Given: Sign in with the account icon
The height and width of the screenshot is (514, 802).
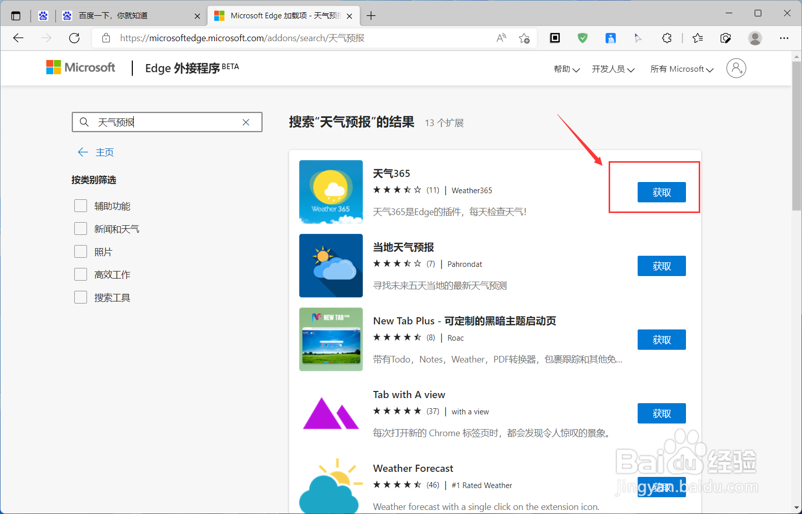Looking at the screenshot, I should (x=736, y=68).
